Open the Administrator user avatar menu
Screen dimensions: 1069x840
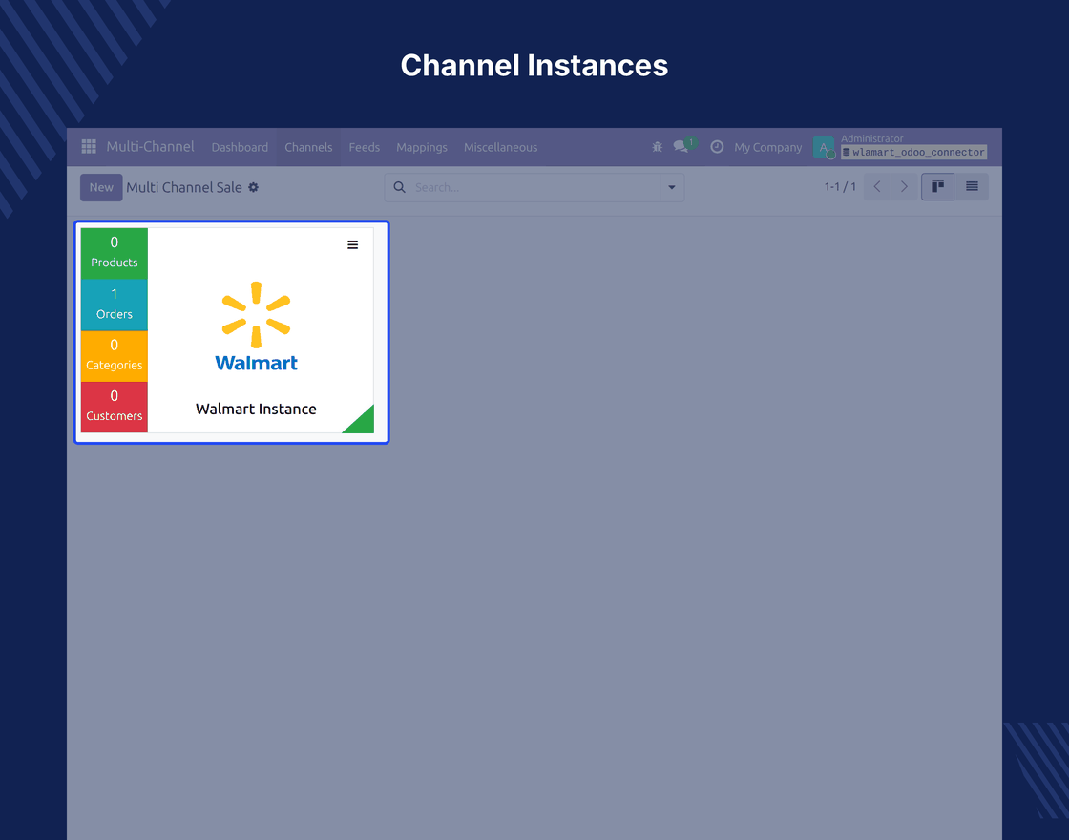tap(824, 147)
